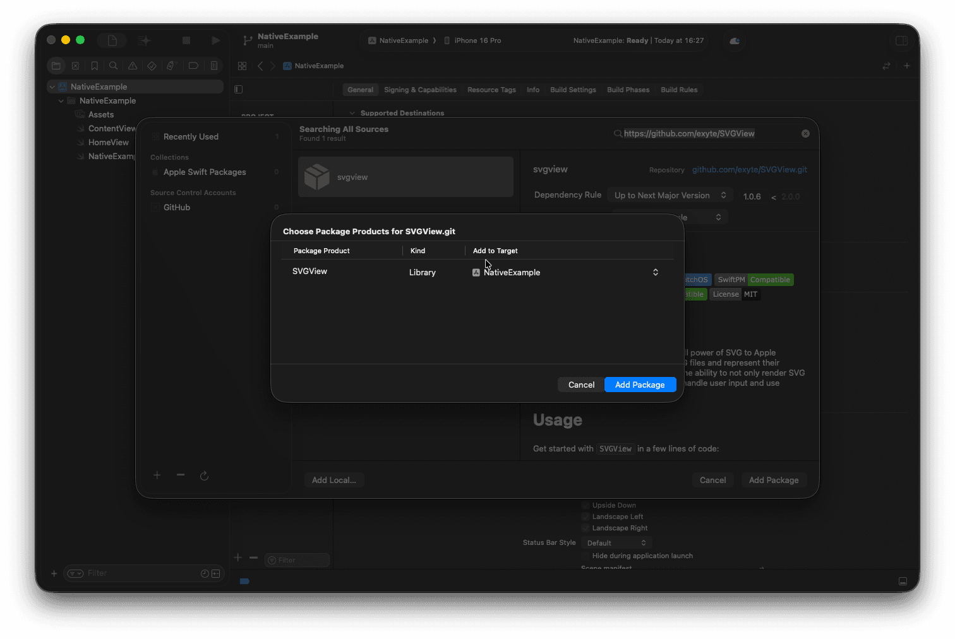
Task: Show the Bookmark navigator
Action: click(94, 66)
